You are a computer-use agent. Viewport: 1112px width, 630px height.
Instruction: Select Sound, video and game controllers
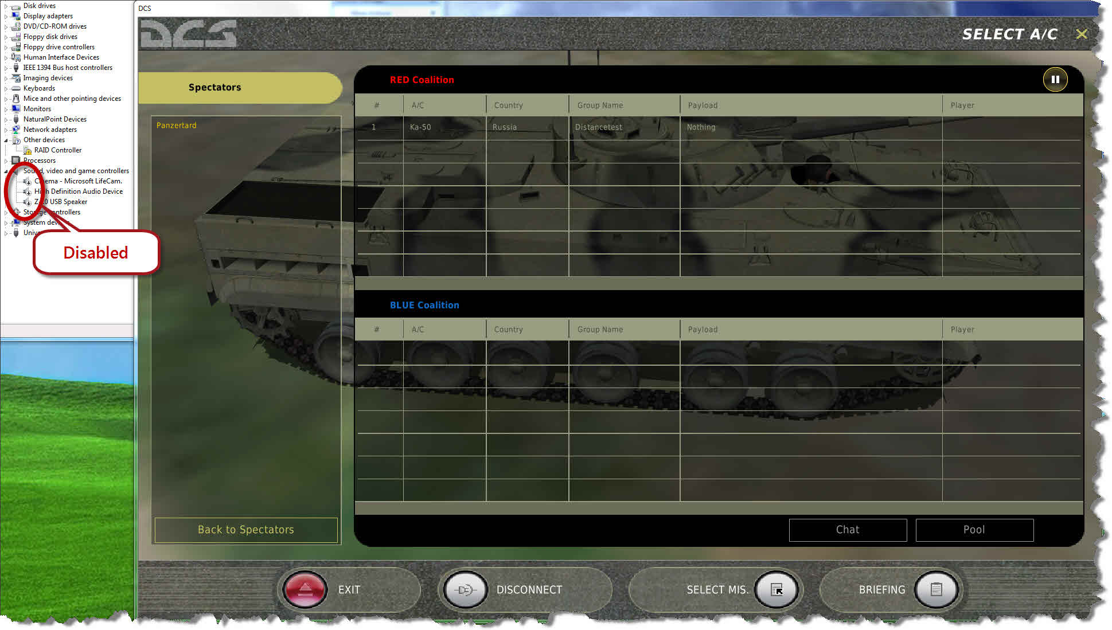click(76, 171)
